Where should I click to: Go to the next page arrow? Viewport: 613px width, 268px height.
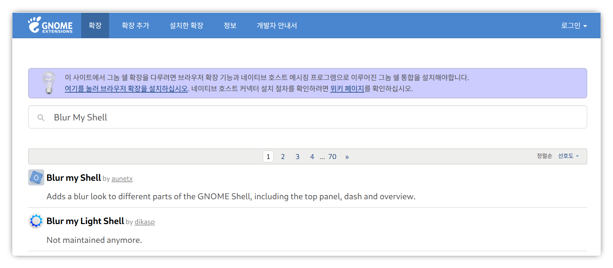(347, 157)
